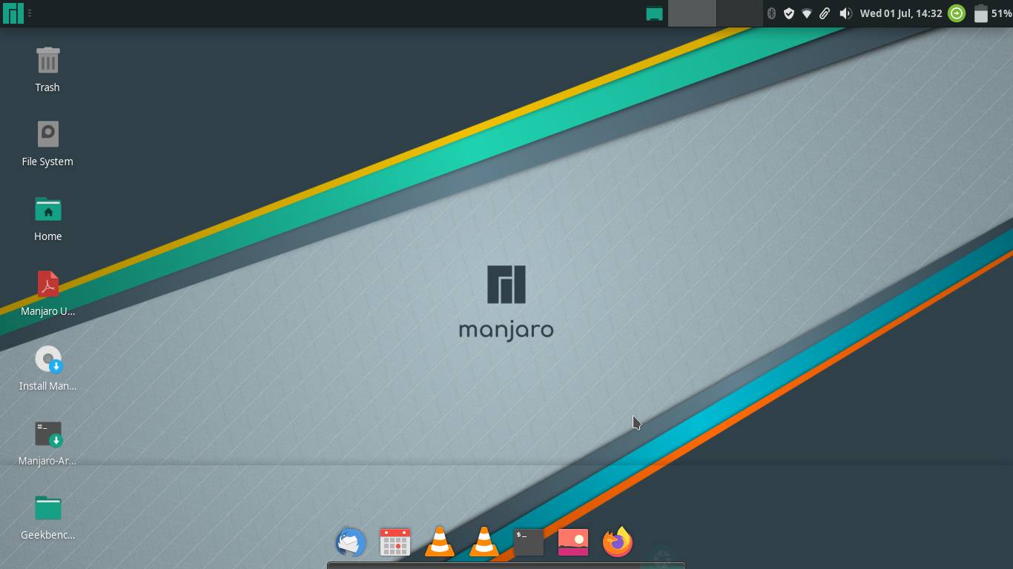Screen dimensions: 1013x569
Task: Open the Geekbench folder on desktop
Action: [x=47, y=517]
